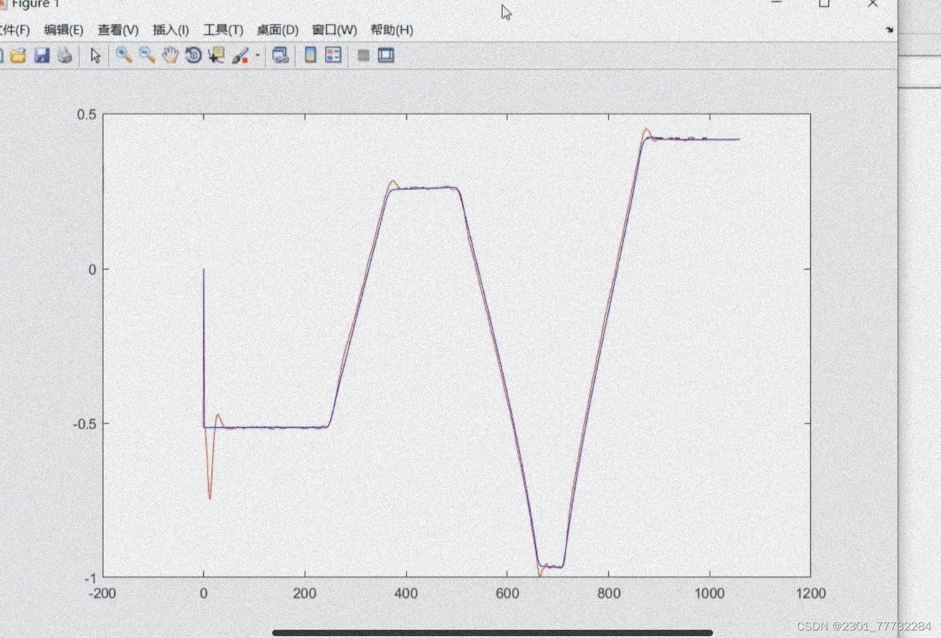The width and height of the screenshot is (941, 638).
Task: Select the Pan hand tool
Action: tap(170, 56)
